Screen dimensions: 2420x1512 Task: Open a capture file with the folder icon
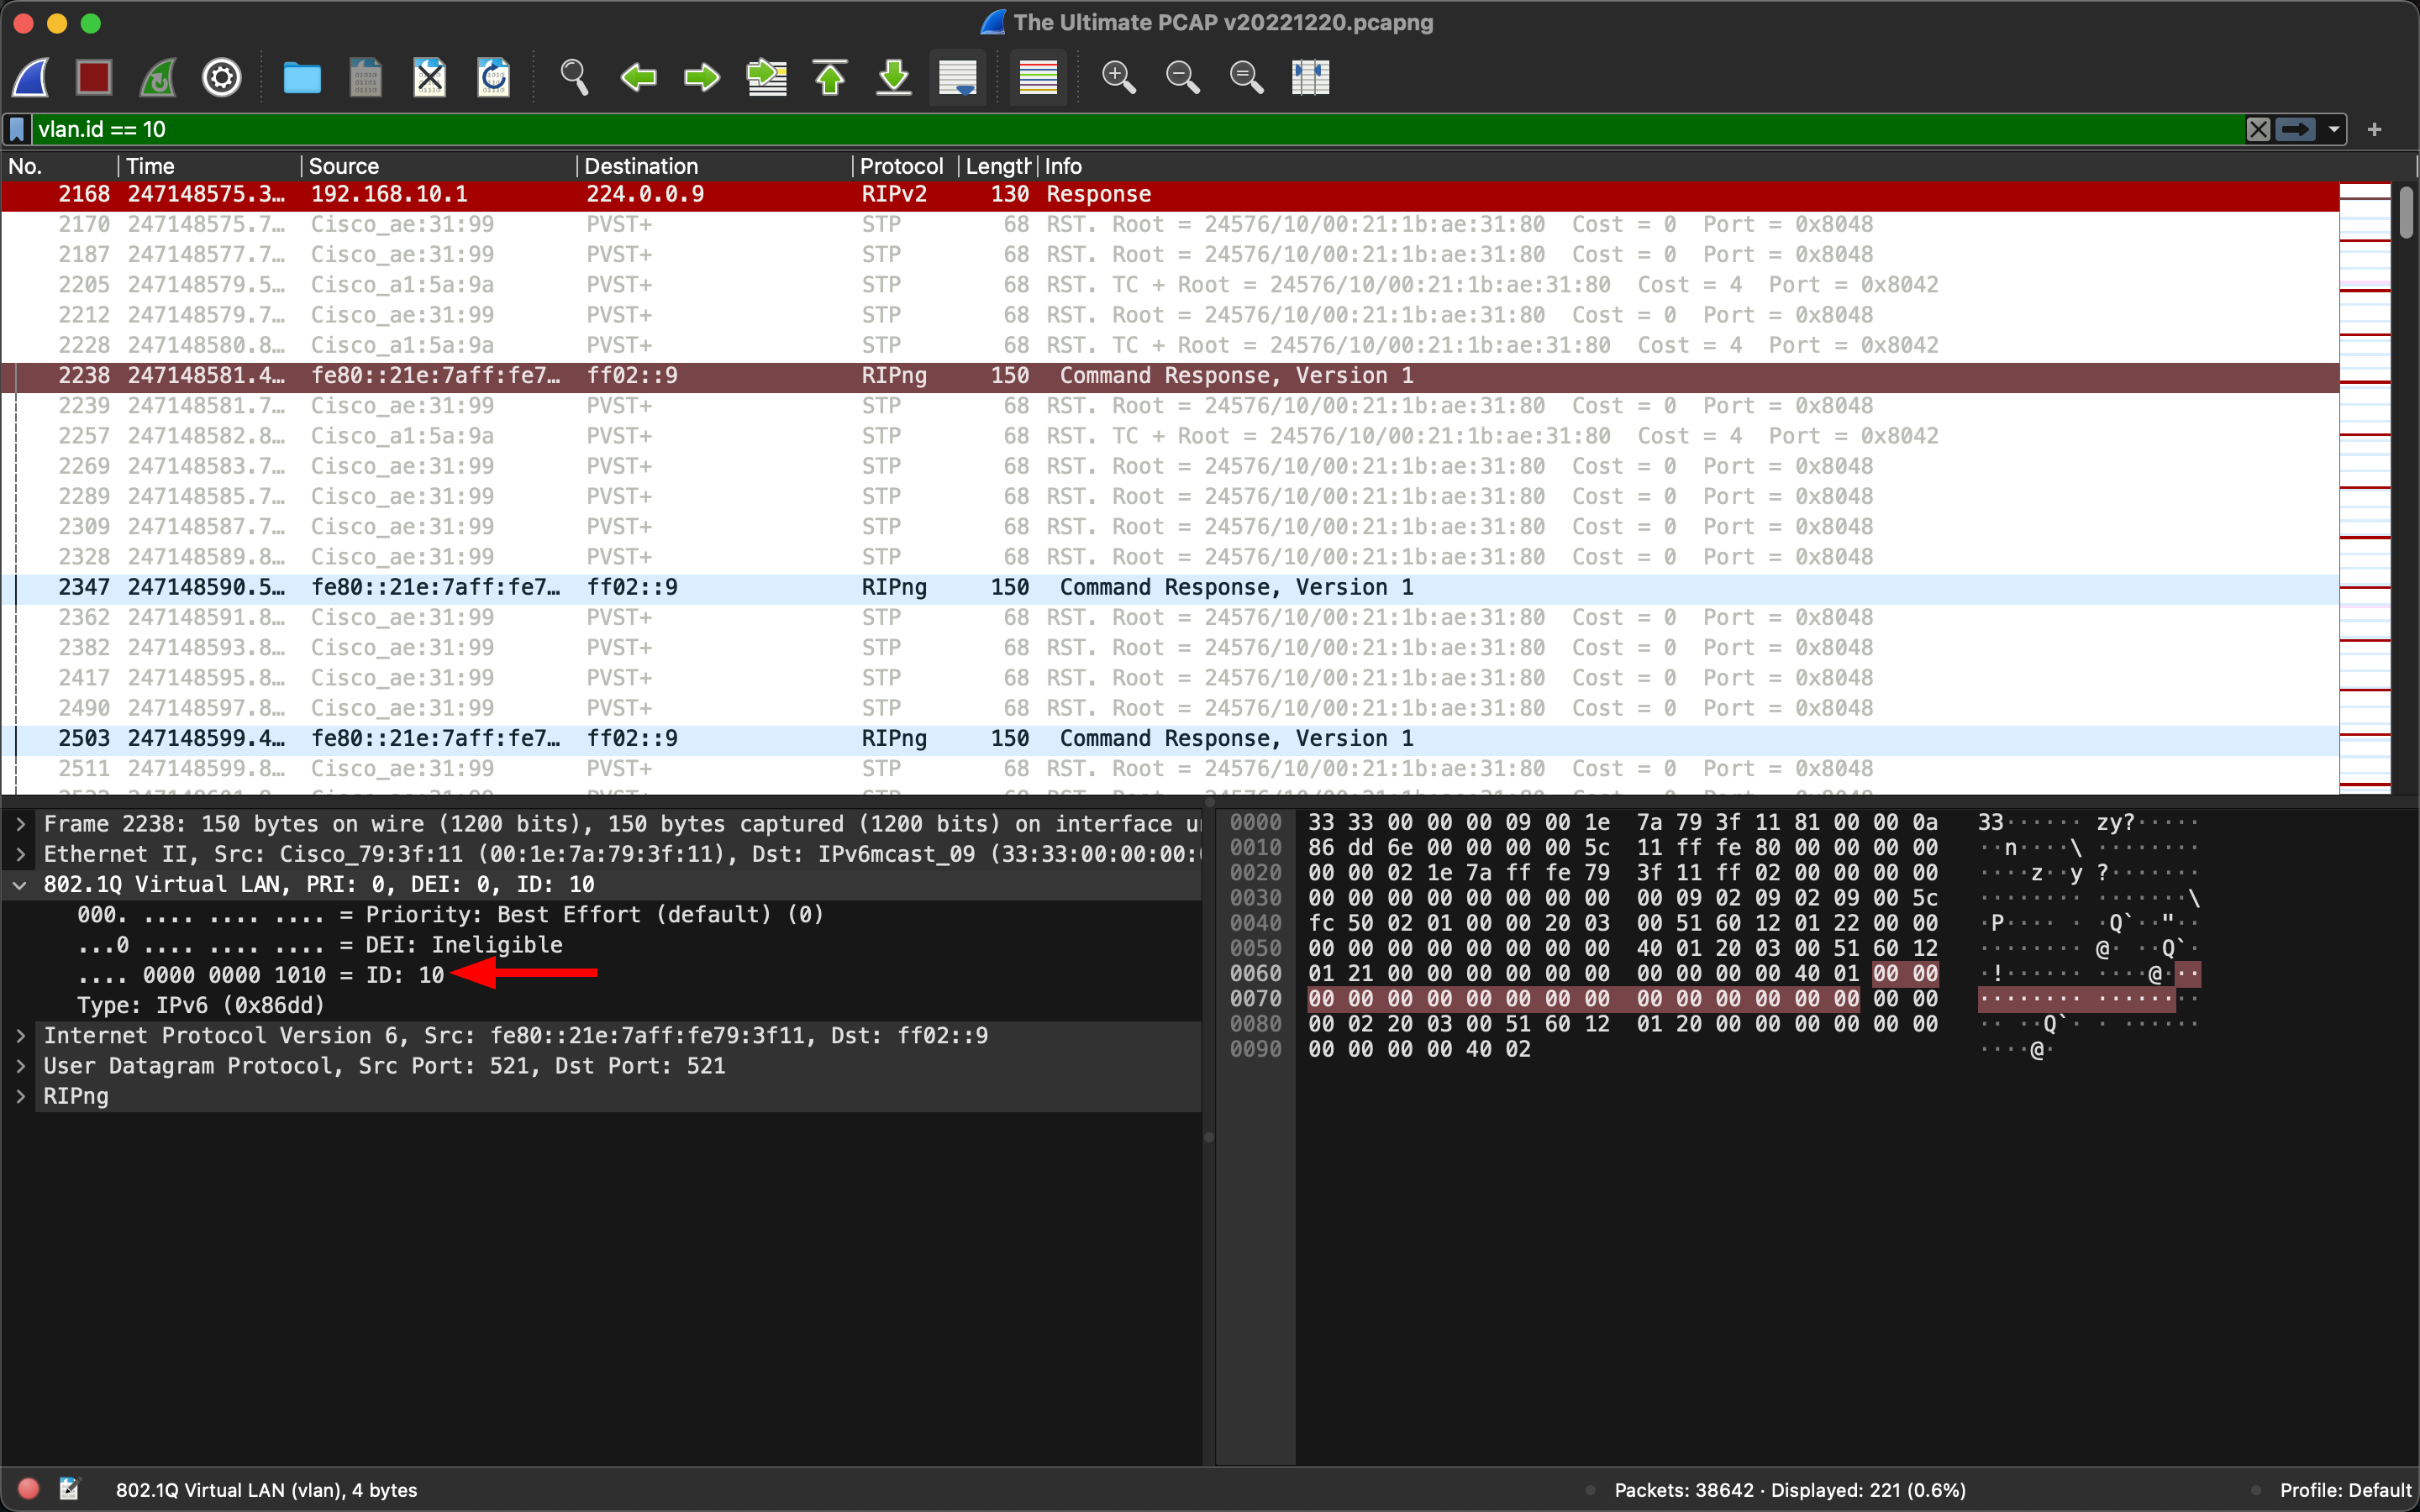pyautogui.click(x=302, y=77)
